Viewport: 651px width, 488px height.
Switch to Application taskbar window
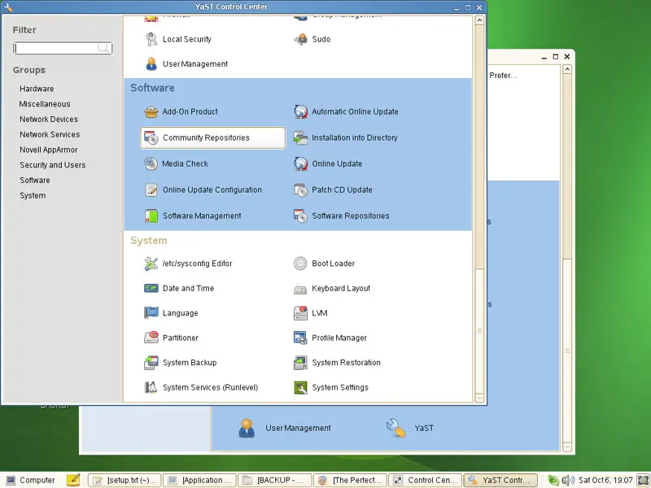[200, 480]
